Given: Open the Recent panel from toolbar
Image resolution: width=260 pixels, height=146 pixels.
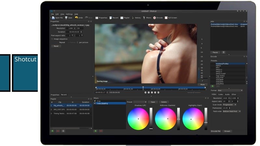Looking at the screenshot, I should pyautogui.click(x=114, y=18).
